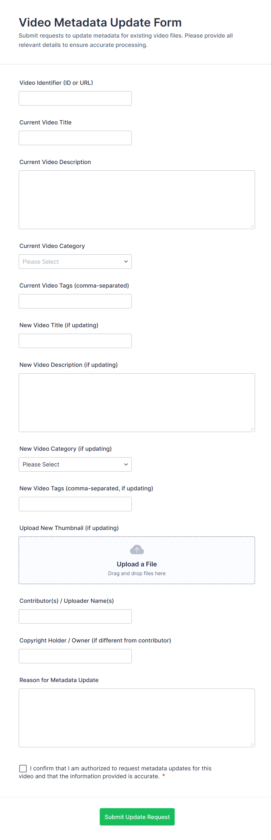Focus the New Video Tags input field
Screen dimensions: 271x840
75,504
